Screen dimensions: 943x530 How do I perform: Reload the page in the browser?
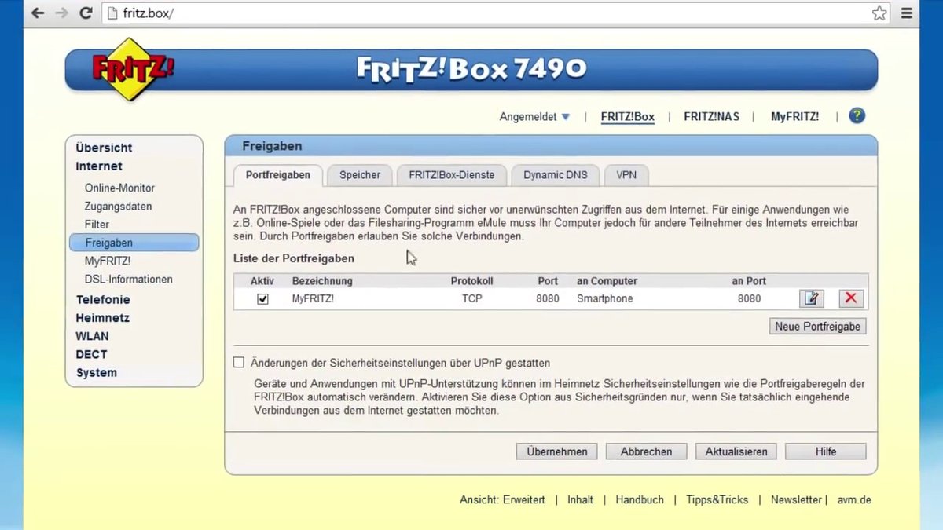[x=86, y=13]
